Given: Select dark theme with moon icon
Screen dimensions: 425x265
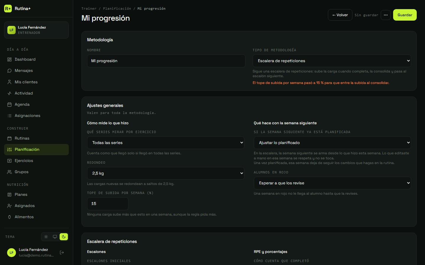Looking at the screenshot, I should click(x=64, y=237).
